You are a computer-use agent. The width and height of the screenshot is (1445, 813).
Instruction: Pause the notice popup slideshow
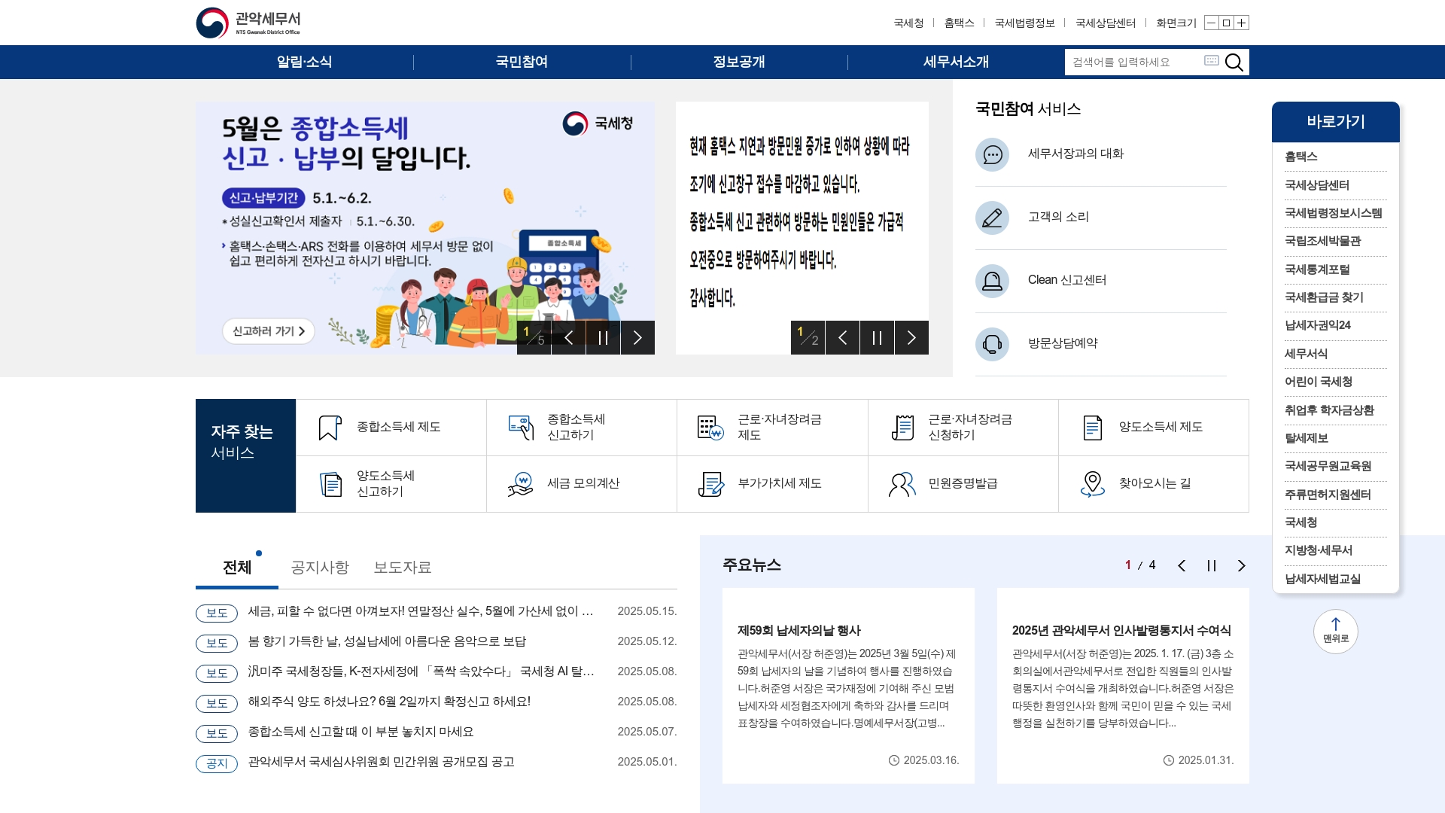[x=877, y=338]
